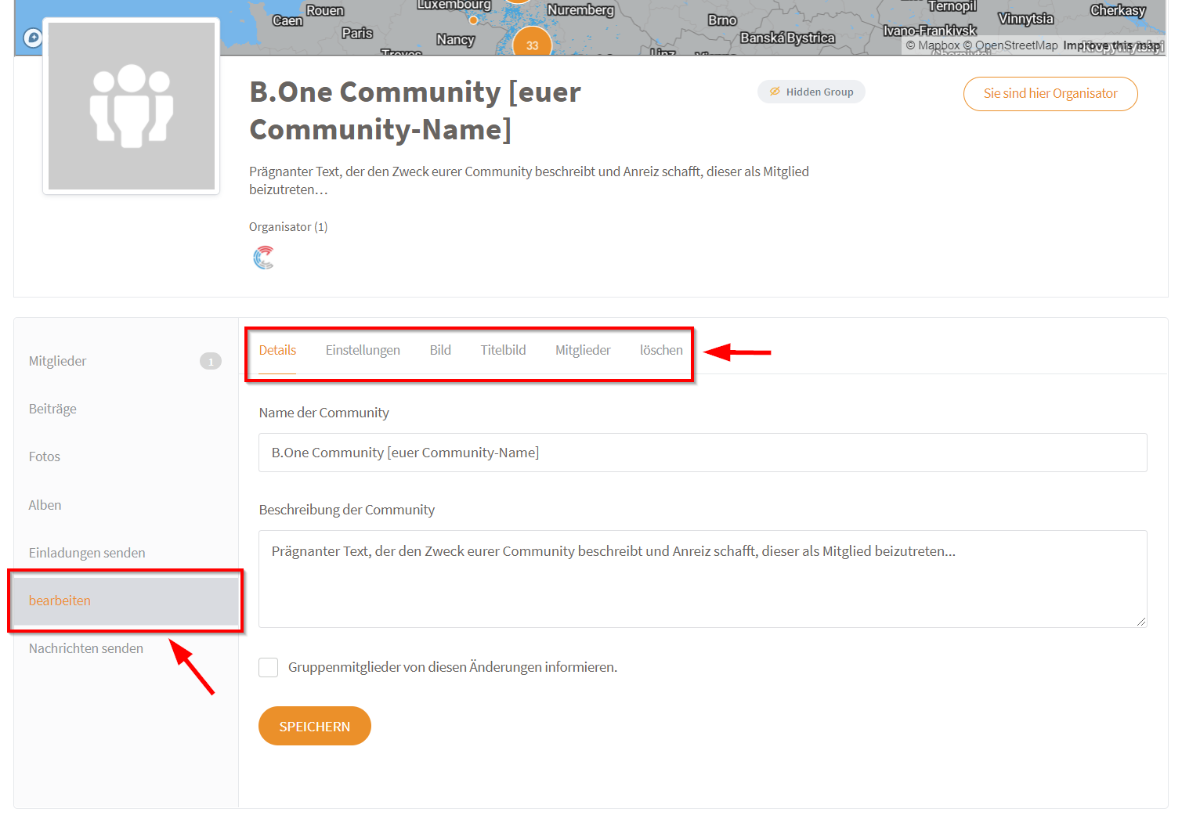Open the Bild tab

tap(440, 350)
